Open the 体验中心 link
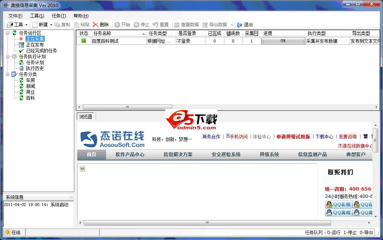The image size is (383, 240). point(262,137)
